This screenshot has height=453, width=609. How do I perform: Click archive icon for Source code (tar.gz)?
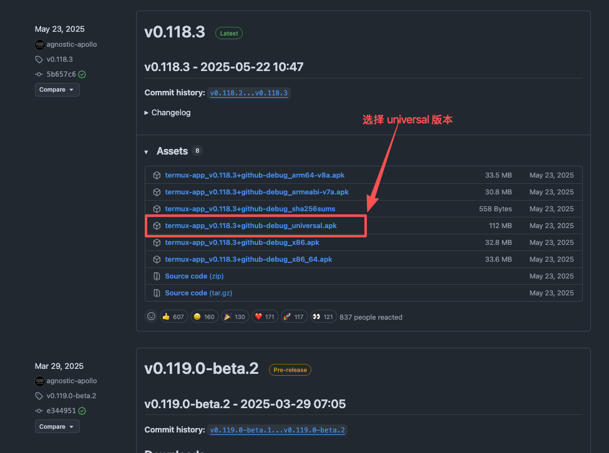(157, 293)
